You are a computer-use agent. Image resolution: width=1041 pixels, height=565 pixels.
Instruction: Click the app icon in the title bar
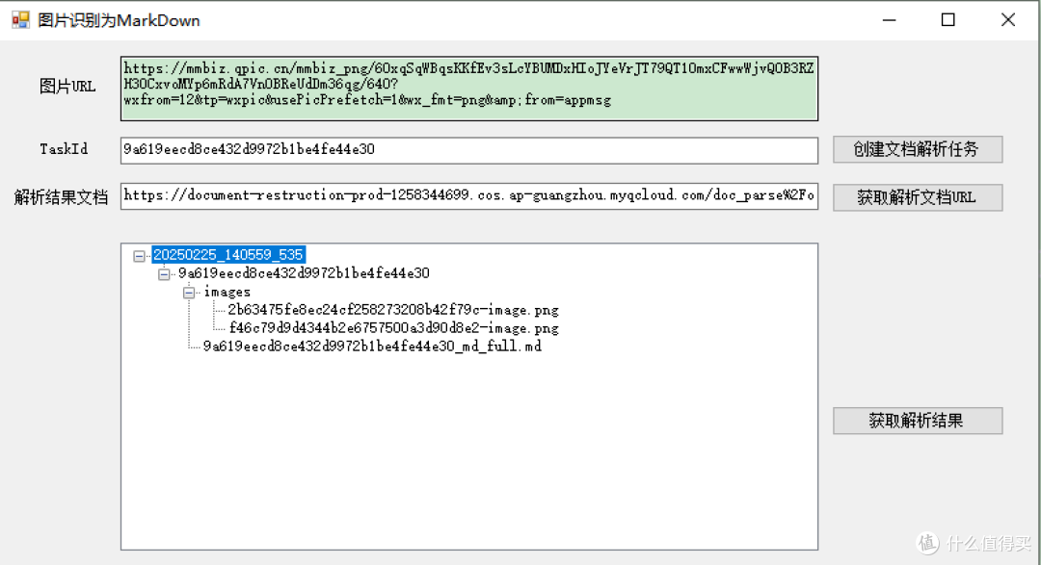[20, 20]
